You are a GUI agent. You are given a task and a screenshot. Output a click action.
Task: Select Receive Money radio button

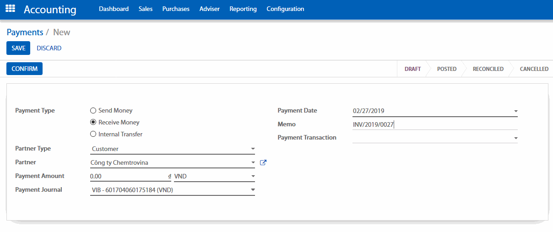coord(93,122)
